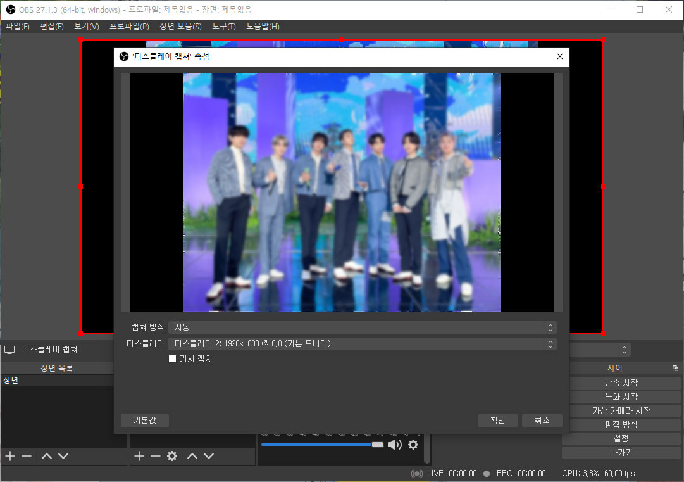This screenshot has width=684, height=482.
Task: Remove the selected scene using the minus icon
Action: (x=28, y=455)
